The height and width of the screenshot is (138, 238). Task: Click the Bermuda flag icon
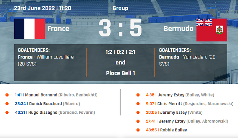click(212, 30)
